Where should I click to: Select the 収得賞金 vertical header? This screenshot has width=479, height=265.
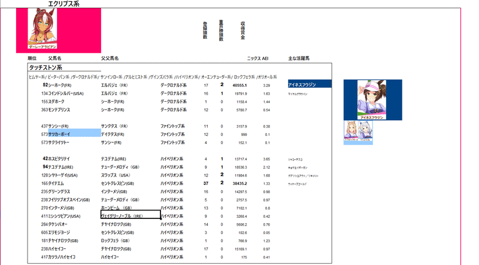click(x=243, y=31)
